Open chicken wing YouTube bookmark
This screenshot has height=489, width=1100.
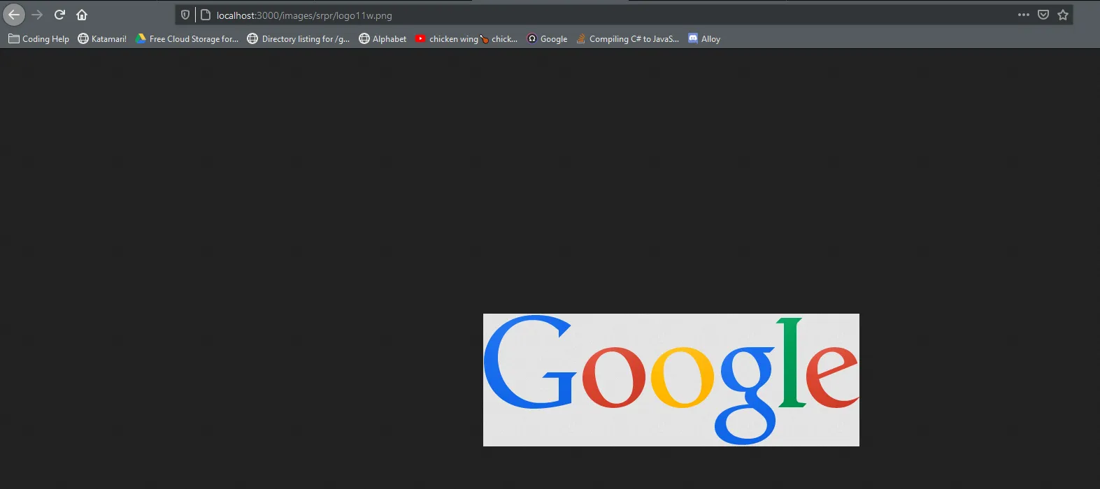(466, 39)
